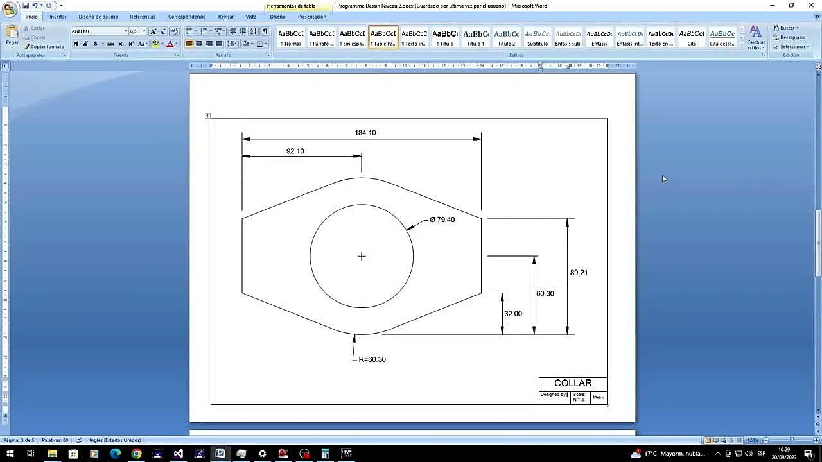Apply subscript formatting

click(121, 44)
